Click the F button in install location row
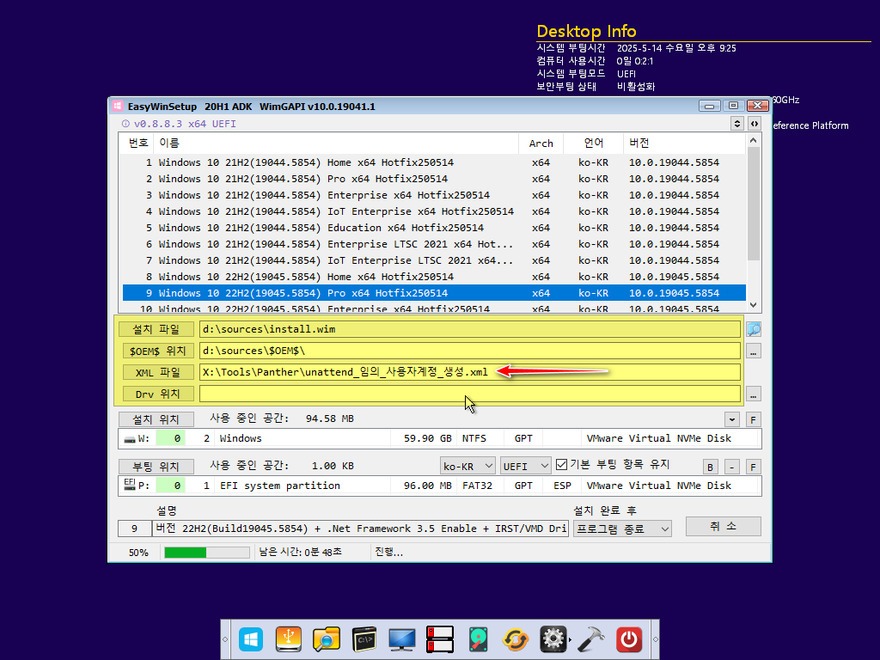The height and width of the screenshot is (660, 880). click(753, 419)
